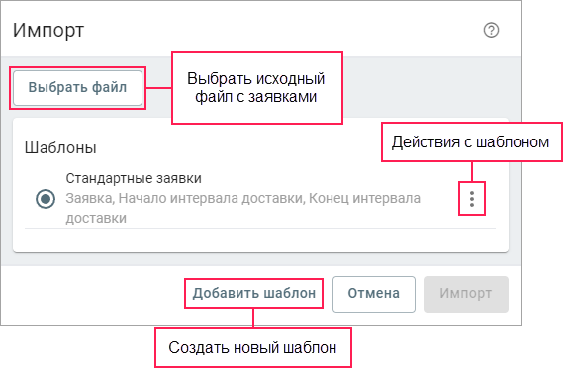This screenshot has height=374, width=569.
Task: Click the greyed-out Импорт button
Action: click(466, 294)
